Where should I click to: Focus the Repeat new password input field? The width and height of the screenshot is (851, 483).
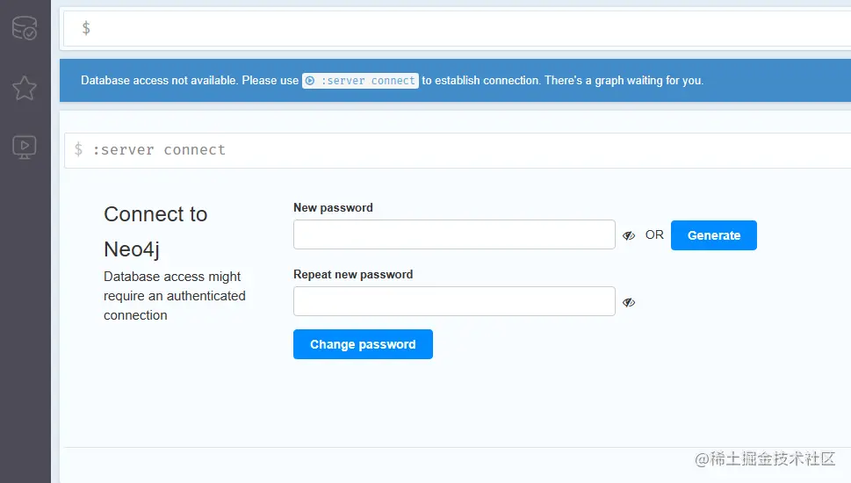pos(454,301)
